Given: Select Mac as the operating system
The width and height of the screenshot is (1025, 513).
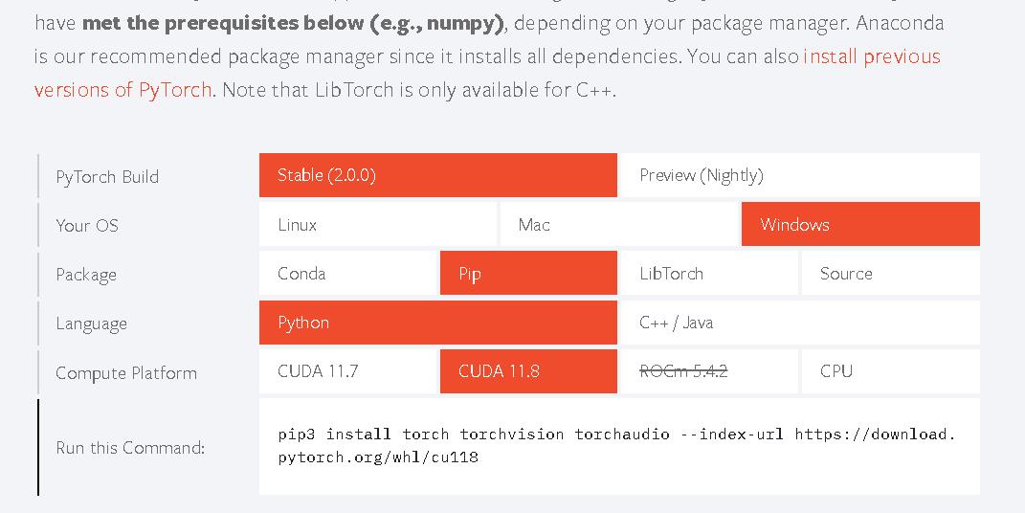Looking at the screenshot, I should click(x=619, y=224).
